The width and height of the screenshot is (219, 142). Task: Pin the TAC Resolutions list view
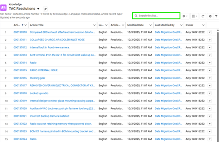coord(45,9)
